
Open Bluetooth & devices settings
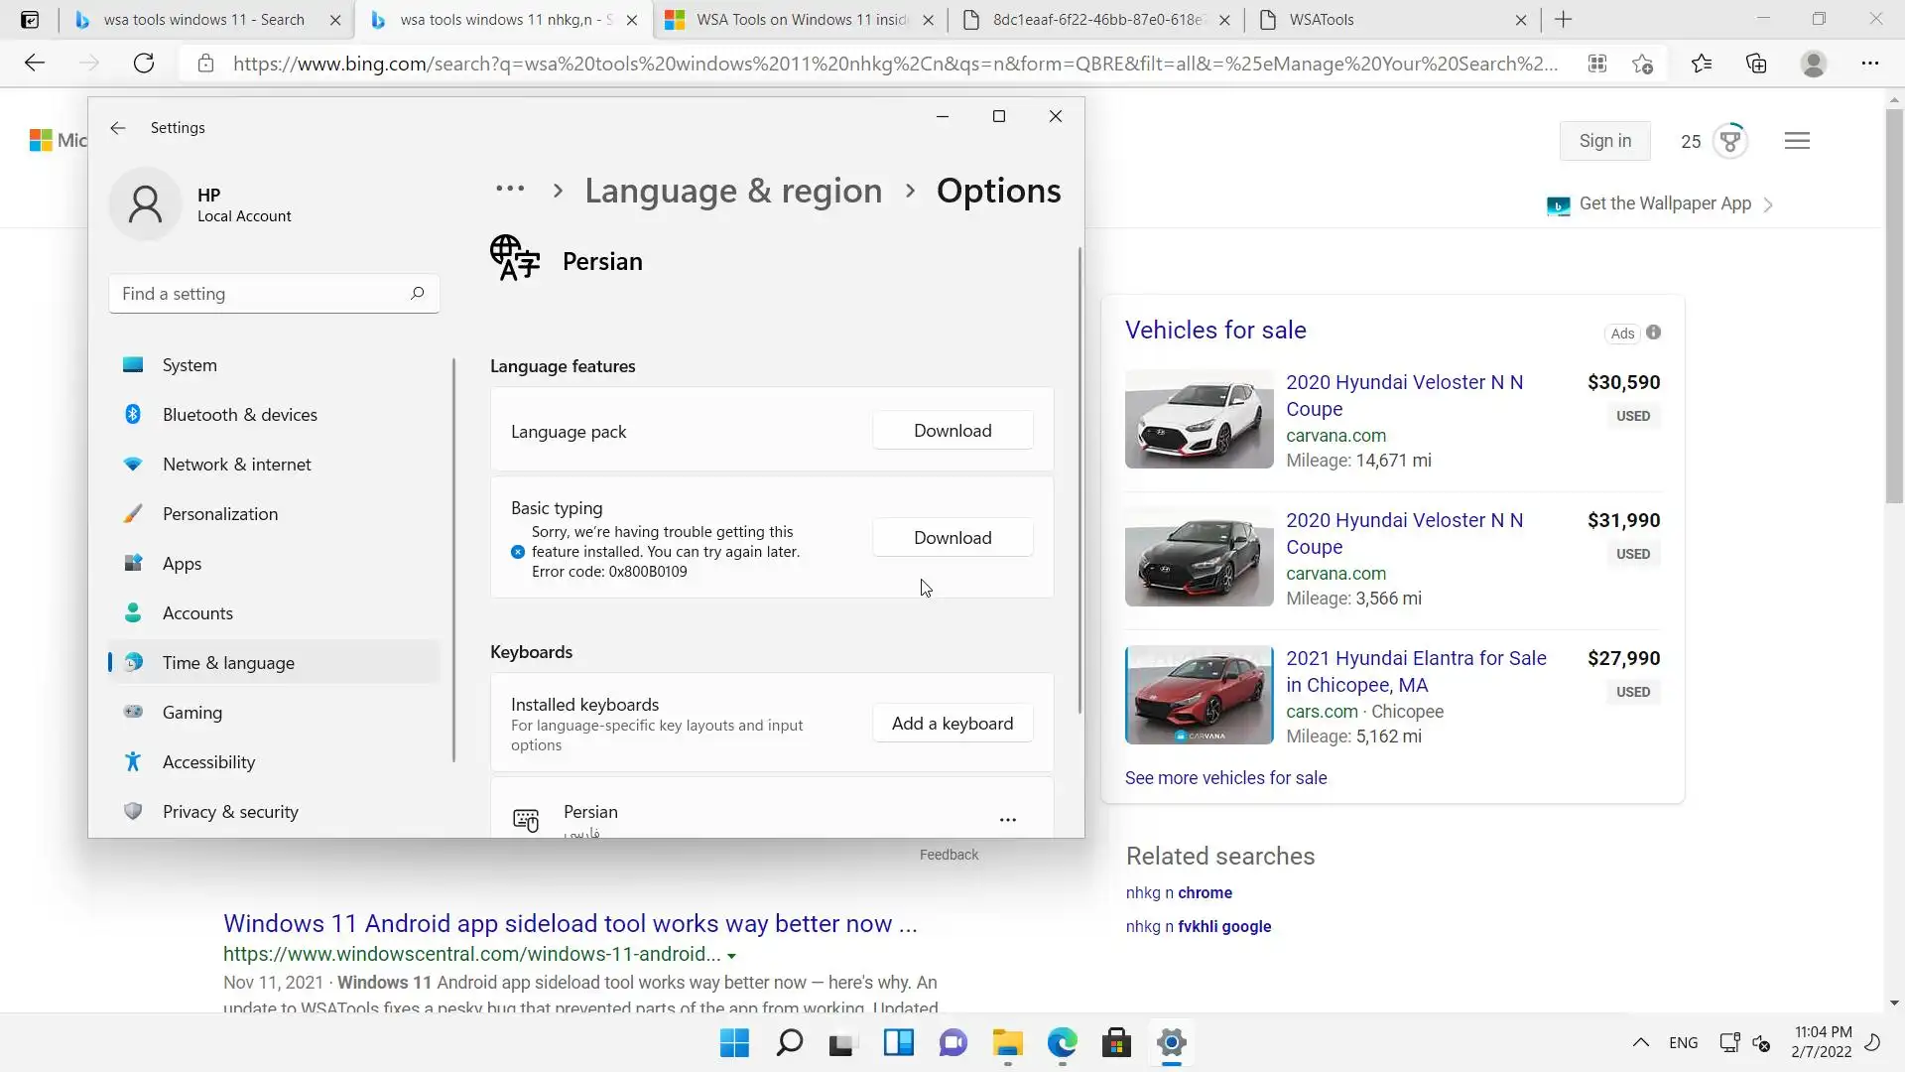click(239, 415)
